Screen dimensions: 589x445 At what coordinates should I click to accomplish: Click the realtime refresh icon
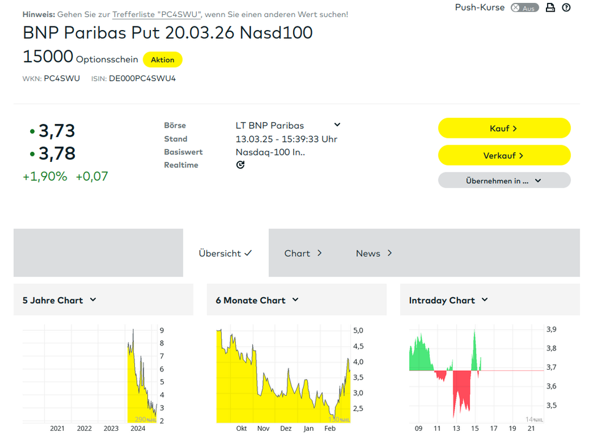tap(240, 165)
